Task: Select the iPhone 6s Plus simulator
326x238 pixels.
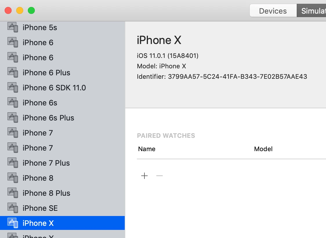Action: 62,118
